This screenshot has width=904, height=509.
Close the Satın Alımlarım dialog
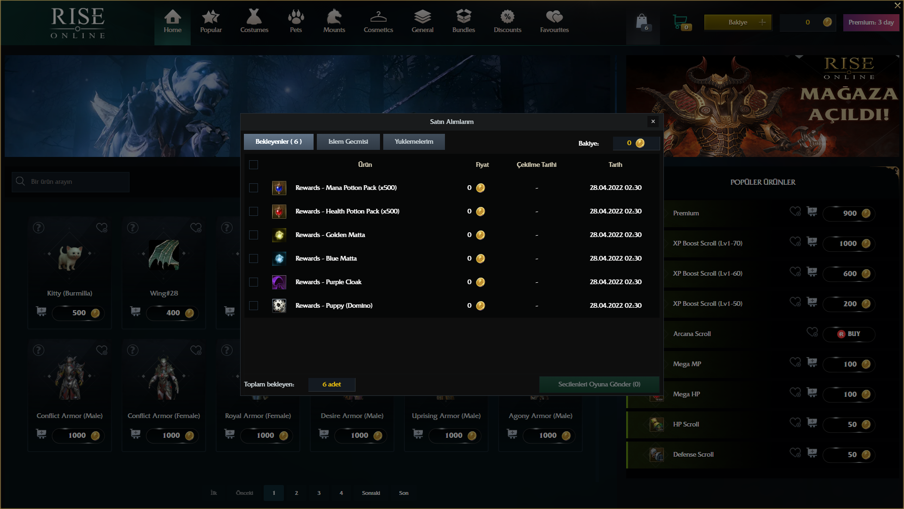click(653, 122)
